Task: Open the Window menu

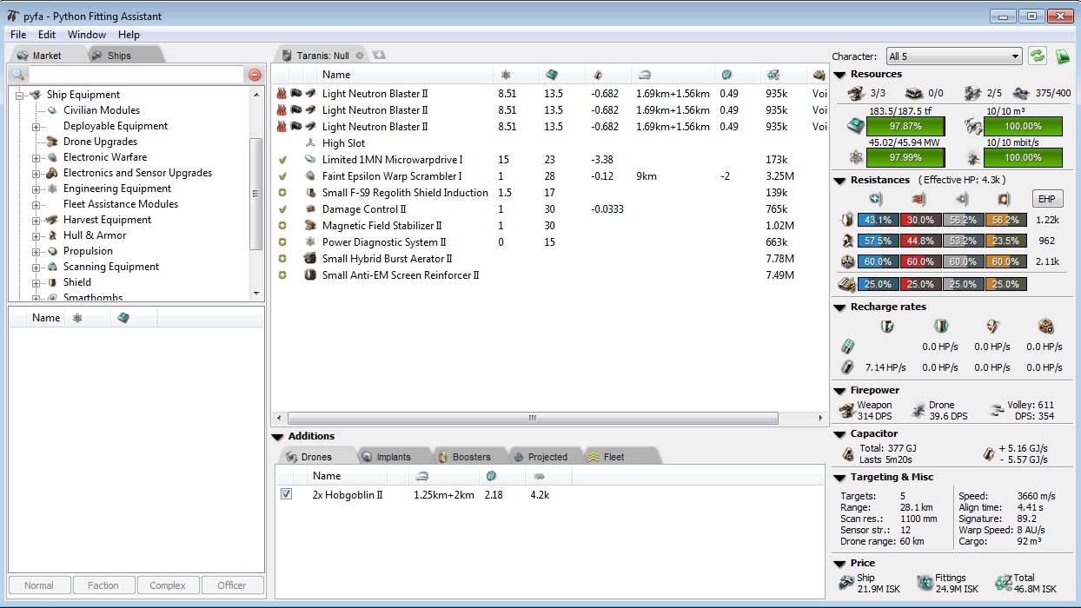Action: [87, 35]
